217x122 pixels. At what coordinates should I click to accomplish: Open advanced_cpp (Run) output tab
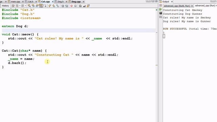pos(205,6)
